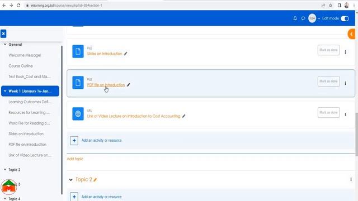
Task: Rename Topic 2 with pencil icon
Action: [95, 180]
